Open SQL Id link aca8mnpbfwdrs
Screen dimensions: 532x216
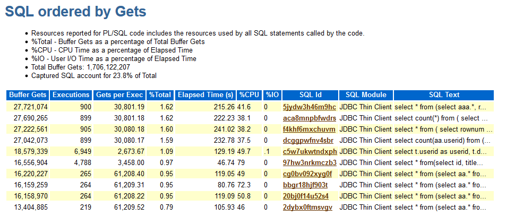tap(310, 118)
